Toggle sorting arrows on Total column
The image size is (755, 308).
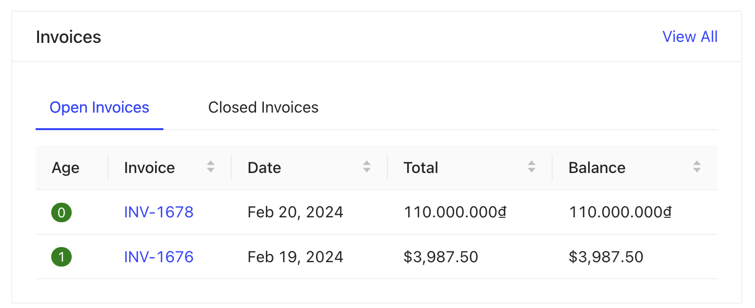click(532, 167)
